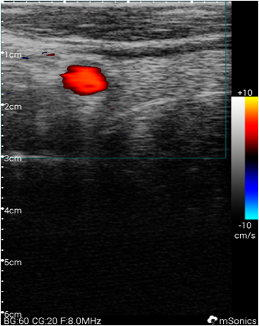Screen dimensions: 259x326
Task: Click the 2cm depth marker
Action: pyautogui.click(x=13, y=107)
